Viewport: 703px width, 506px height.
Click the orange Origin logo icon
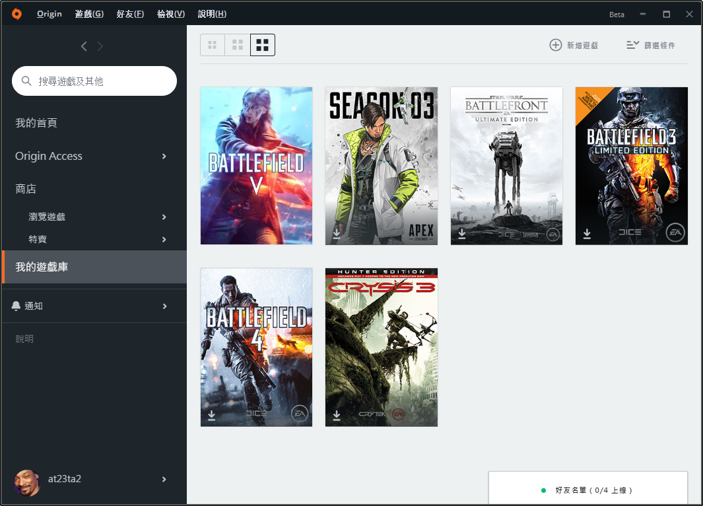(x=17, y=14)
